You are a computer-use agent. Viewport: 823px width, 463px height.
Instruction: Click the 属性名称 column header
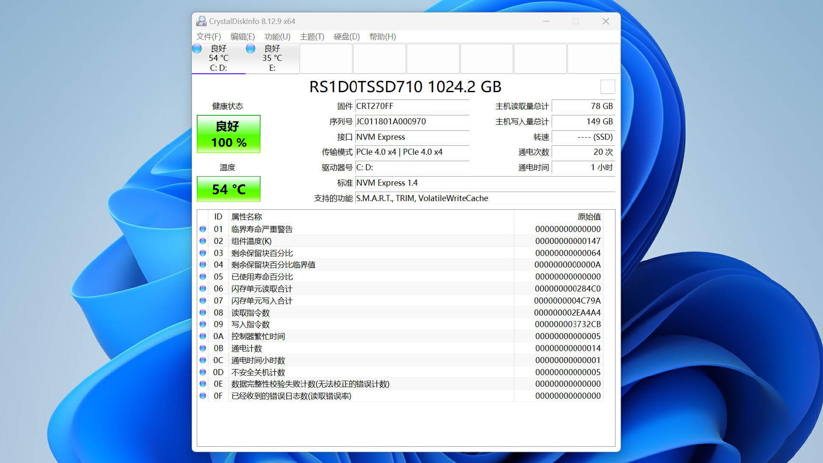[371, 217]
